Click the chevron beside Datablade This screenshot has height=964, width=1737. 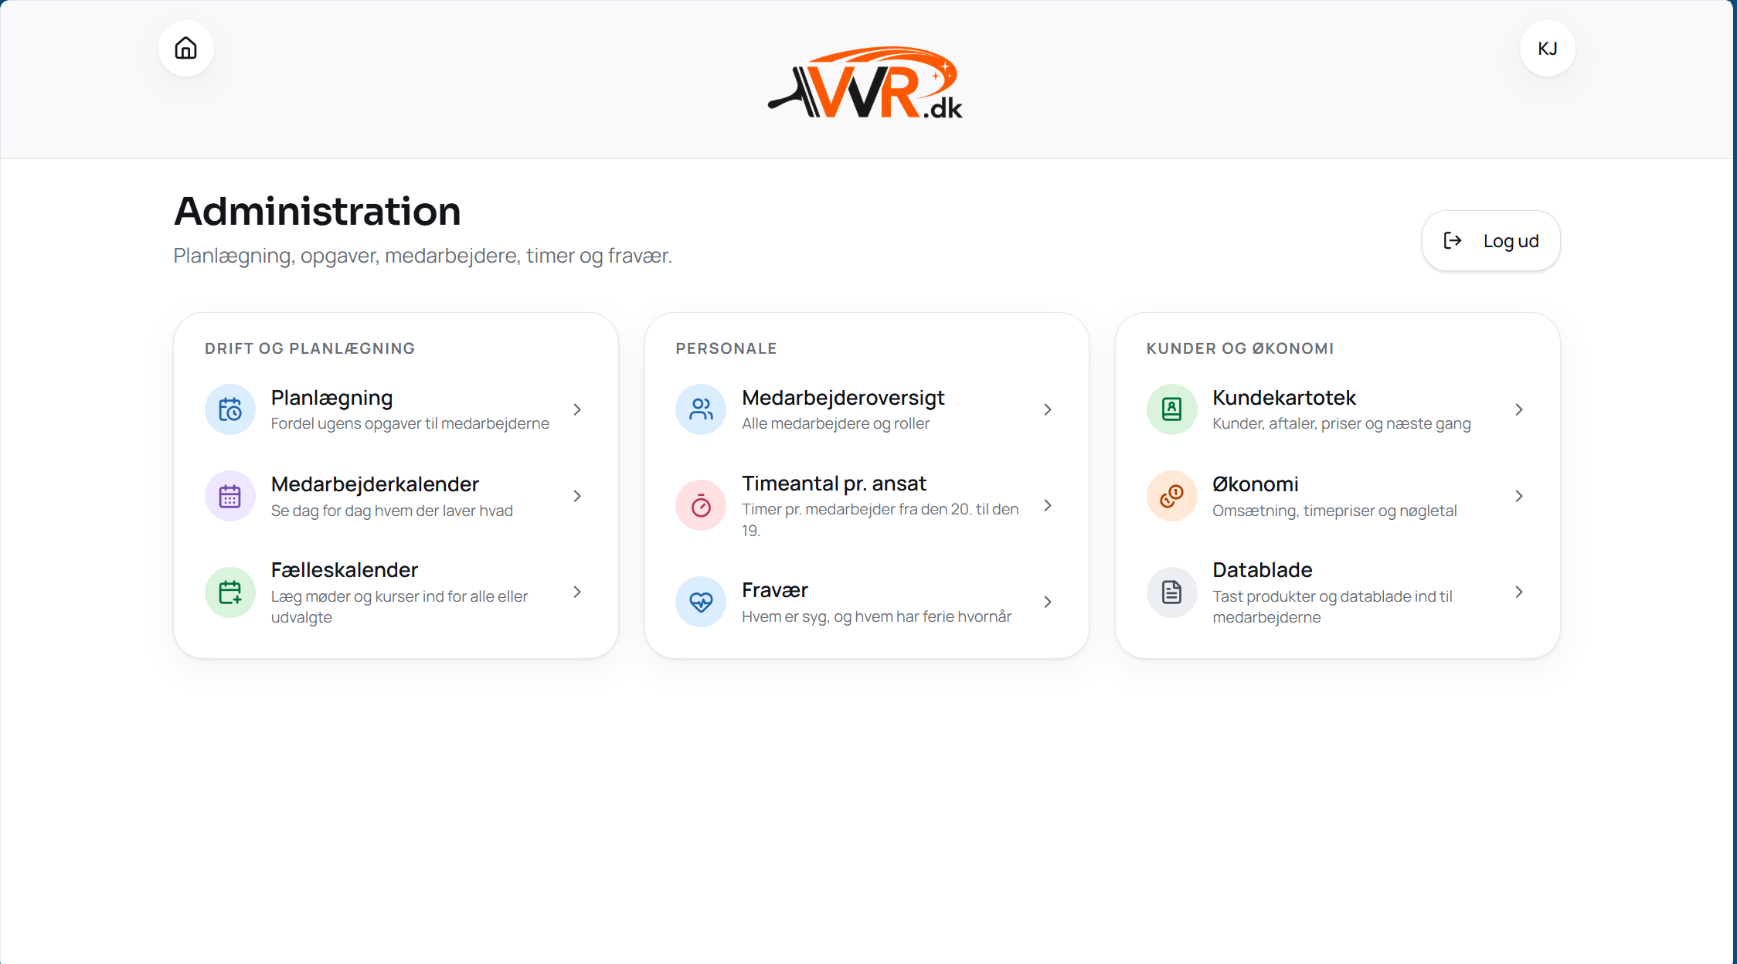pyautogui.click(x=1519, y=592)
